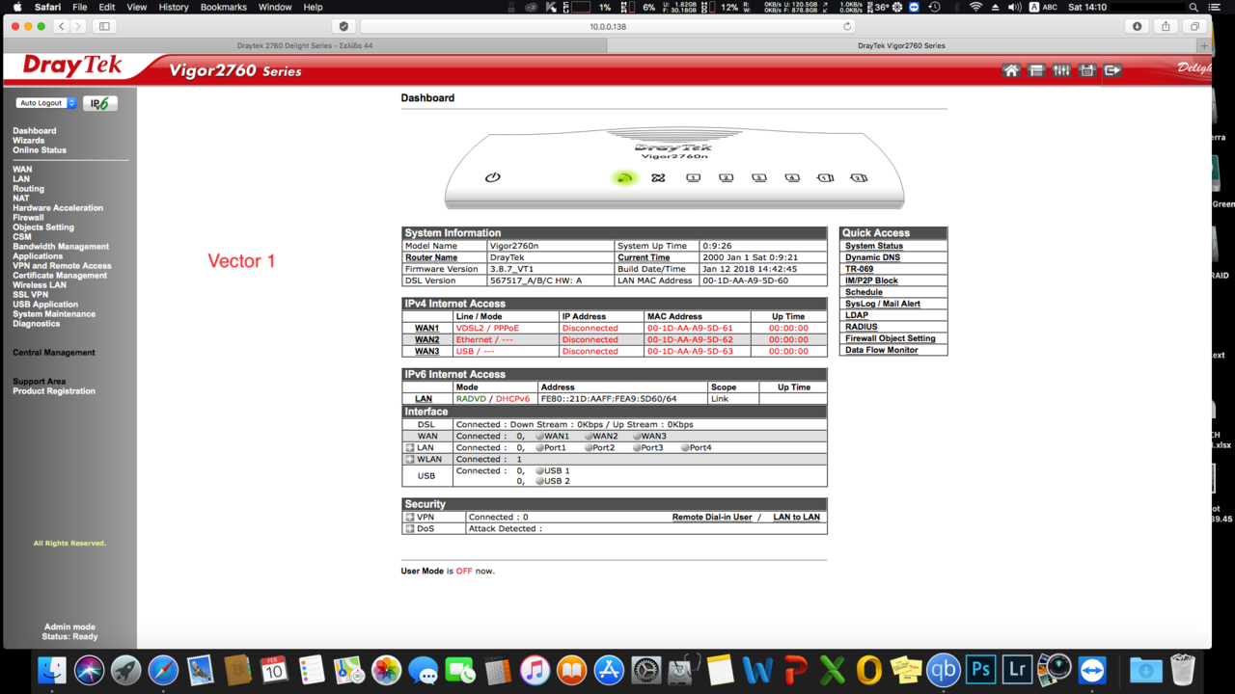The image size is (1235, 694).
Task: Click the Current Time link
Action: 644,257
